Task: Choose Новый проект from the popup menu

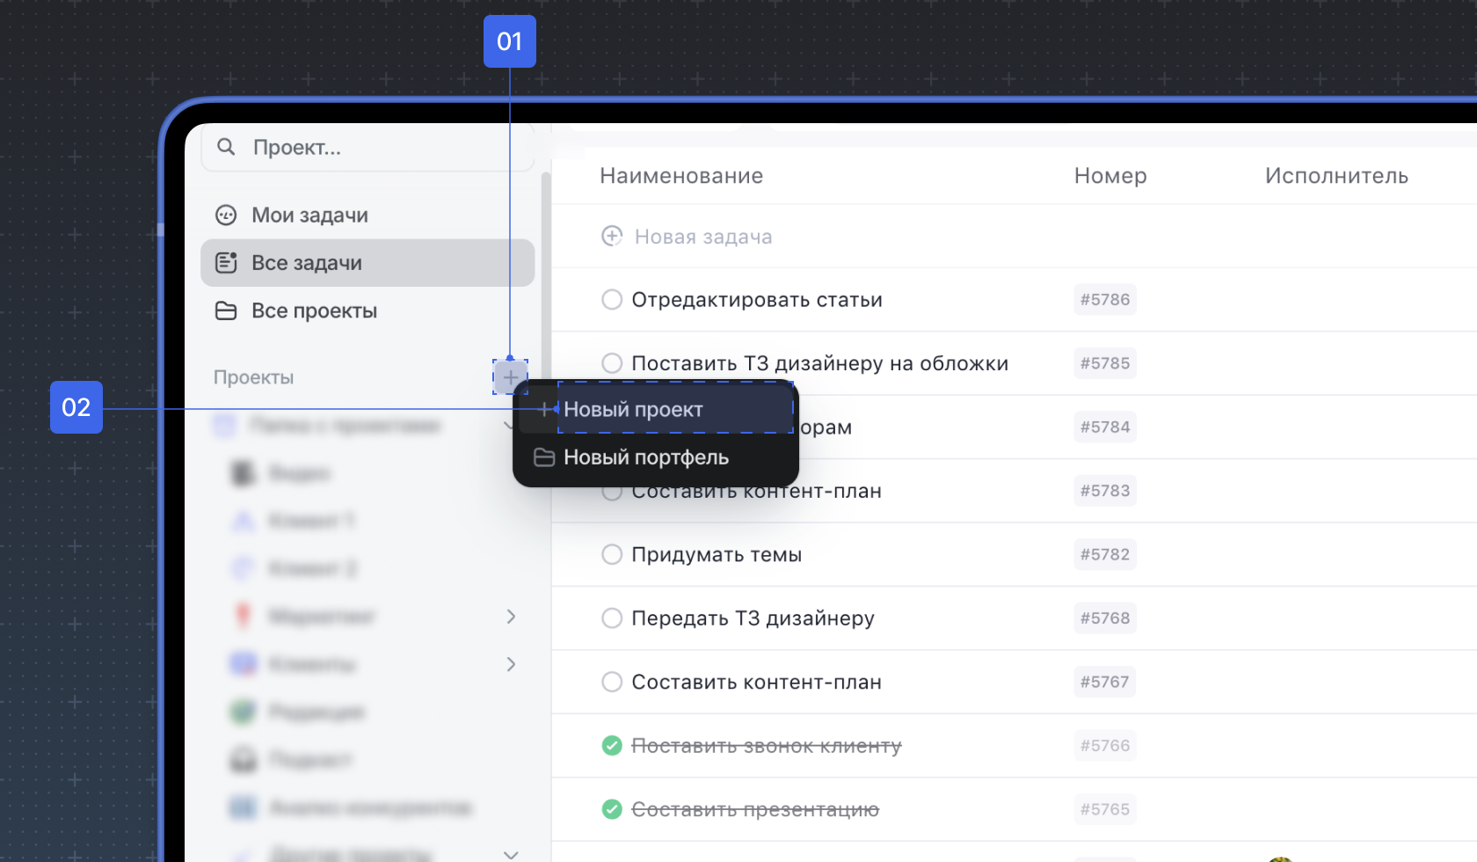Action: coord(656,409)
